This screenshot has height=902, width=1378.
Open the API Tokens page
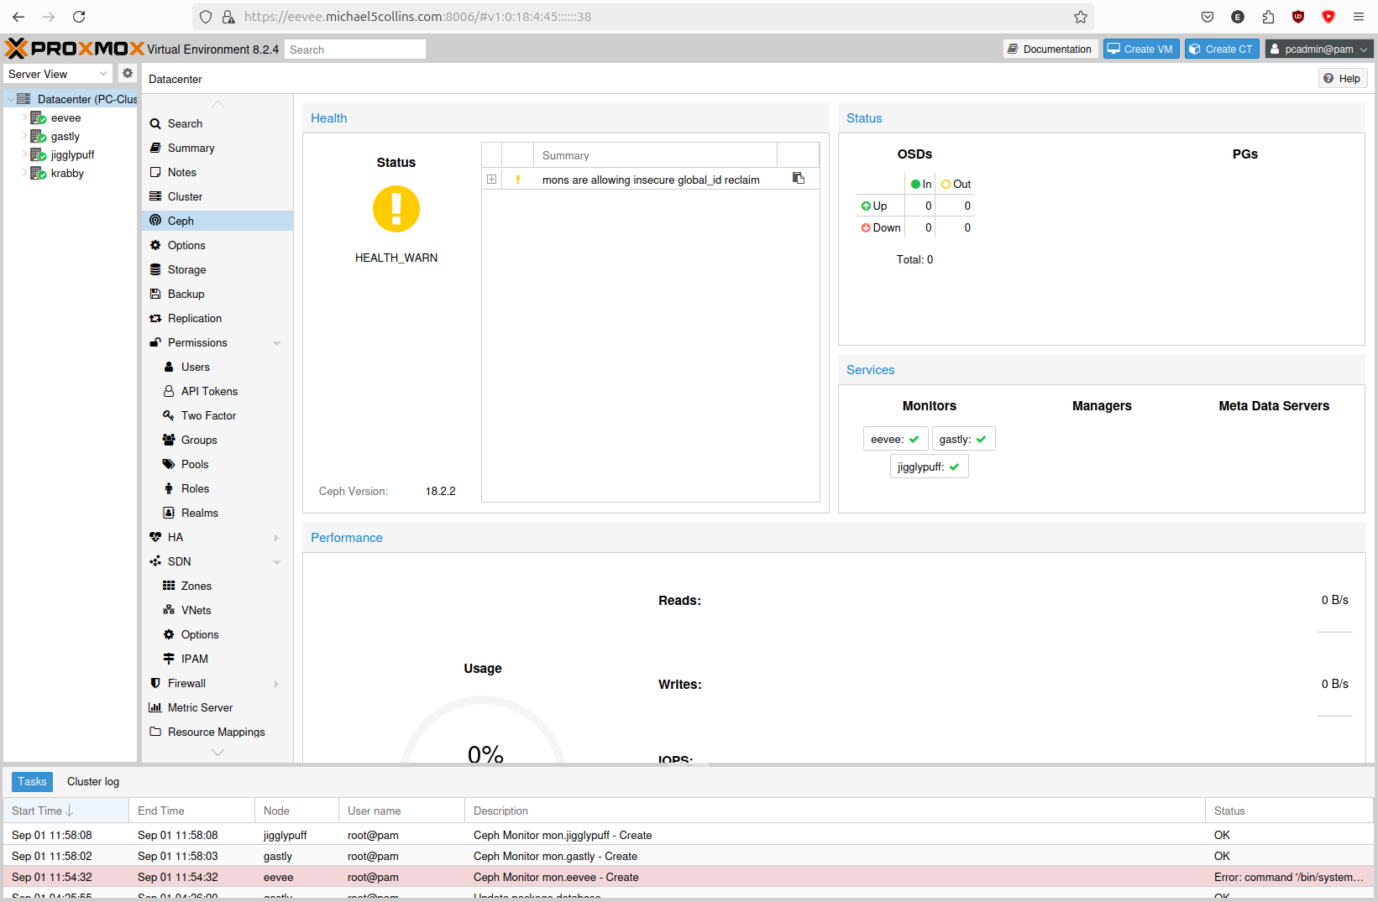[x=217, y=391]
